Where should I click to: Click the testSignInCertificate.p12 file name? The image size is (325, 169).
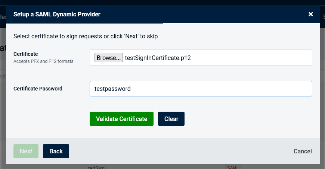[x=158, y=58]
